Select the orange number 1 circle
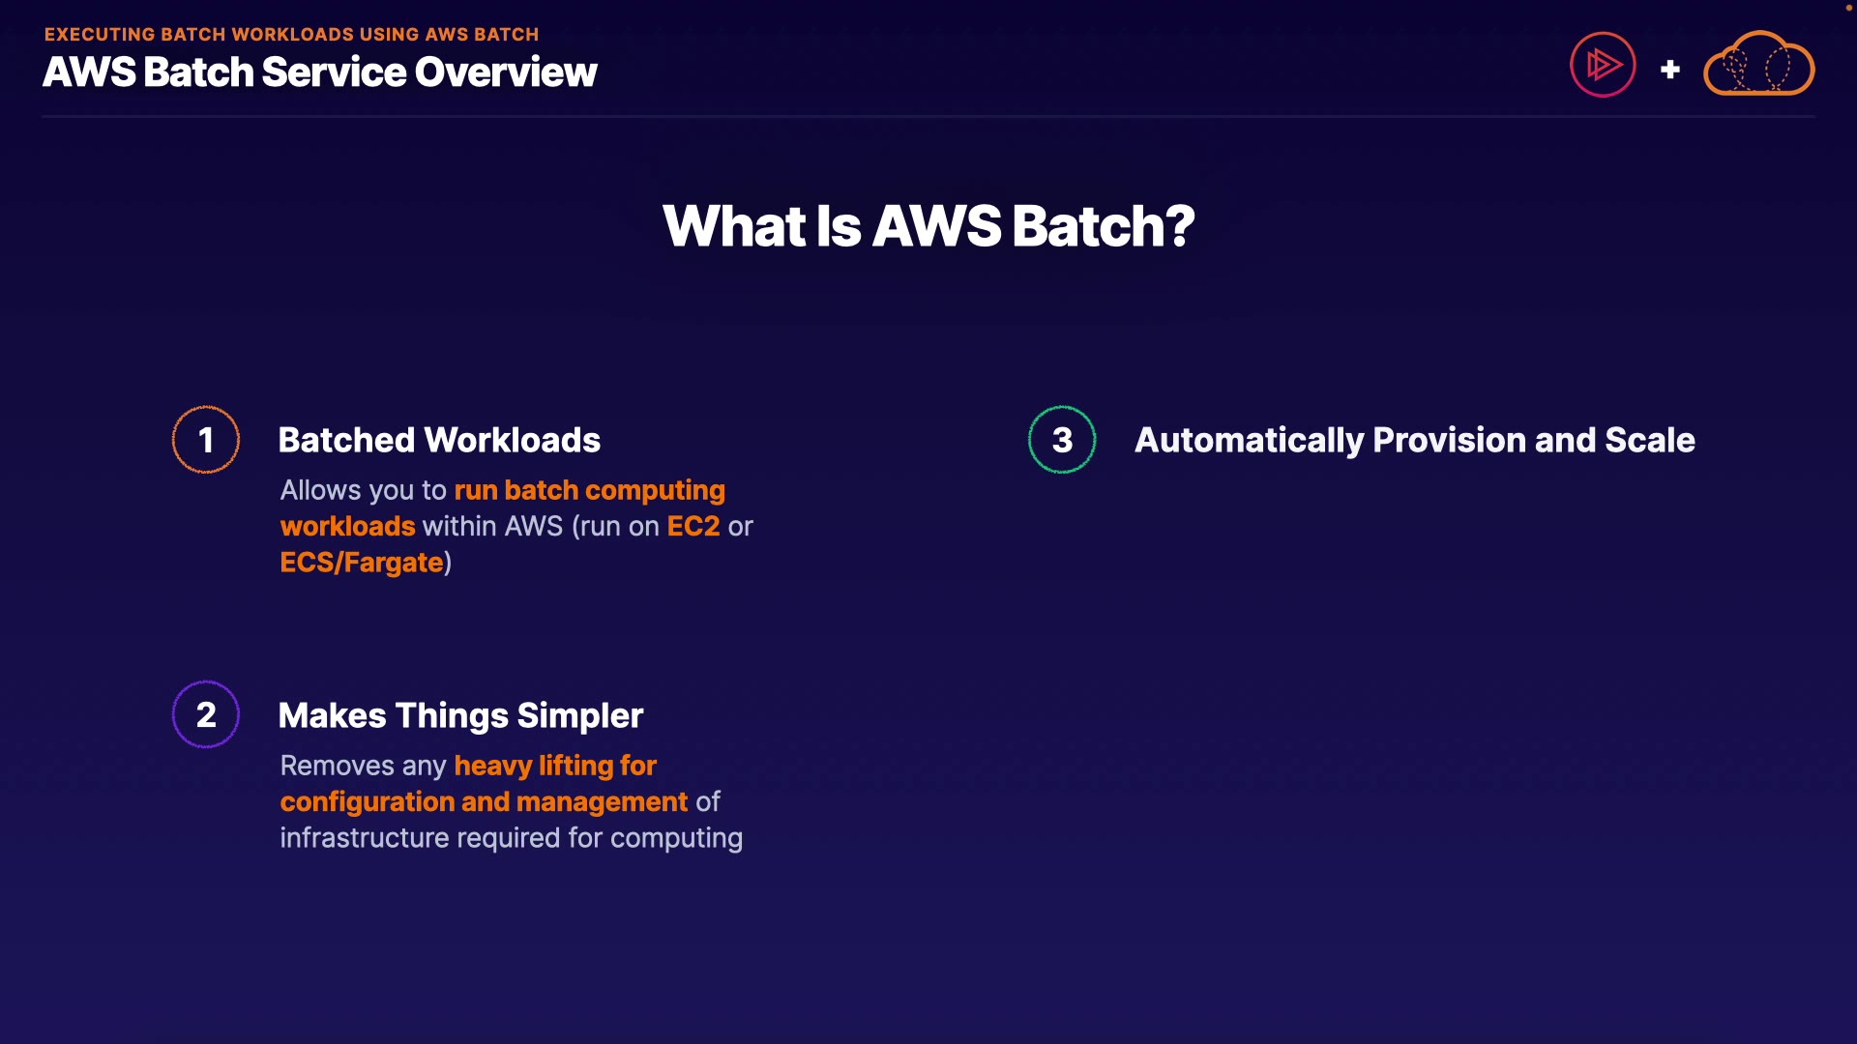 point(206,440)
